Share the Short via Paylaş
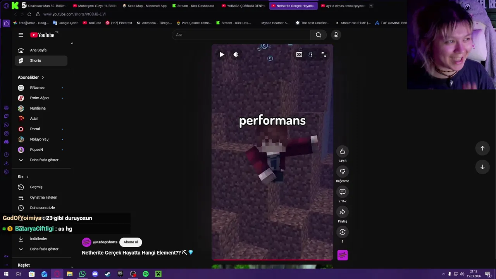496x279 pixels. point(343,212)
